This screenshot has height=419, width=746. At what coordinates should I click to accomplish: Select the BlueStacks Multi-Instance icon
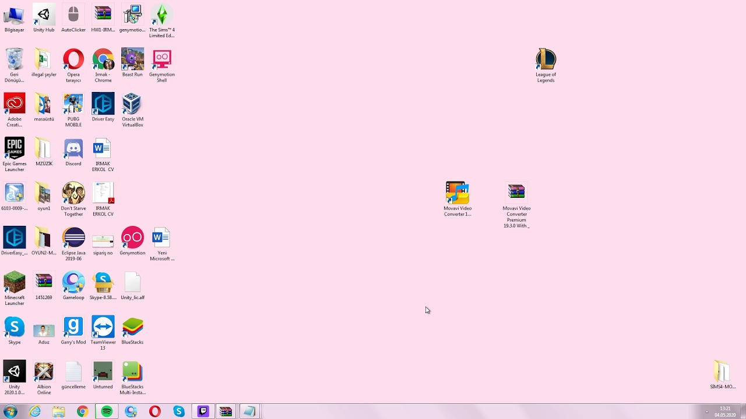[132, 378]
